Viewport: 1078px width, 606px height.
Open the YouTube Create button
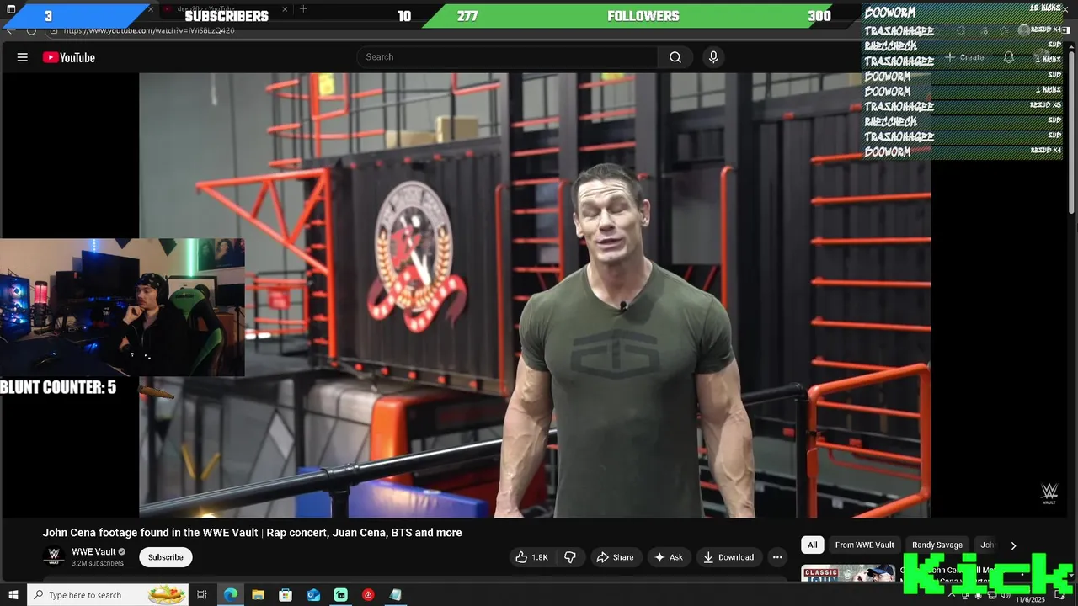pyautogui.click(x=964, y=57)
